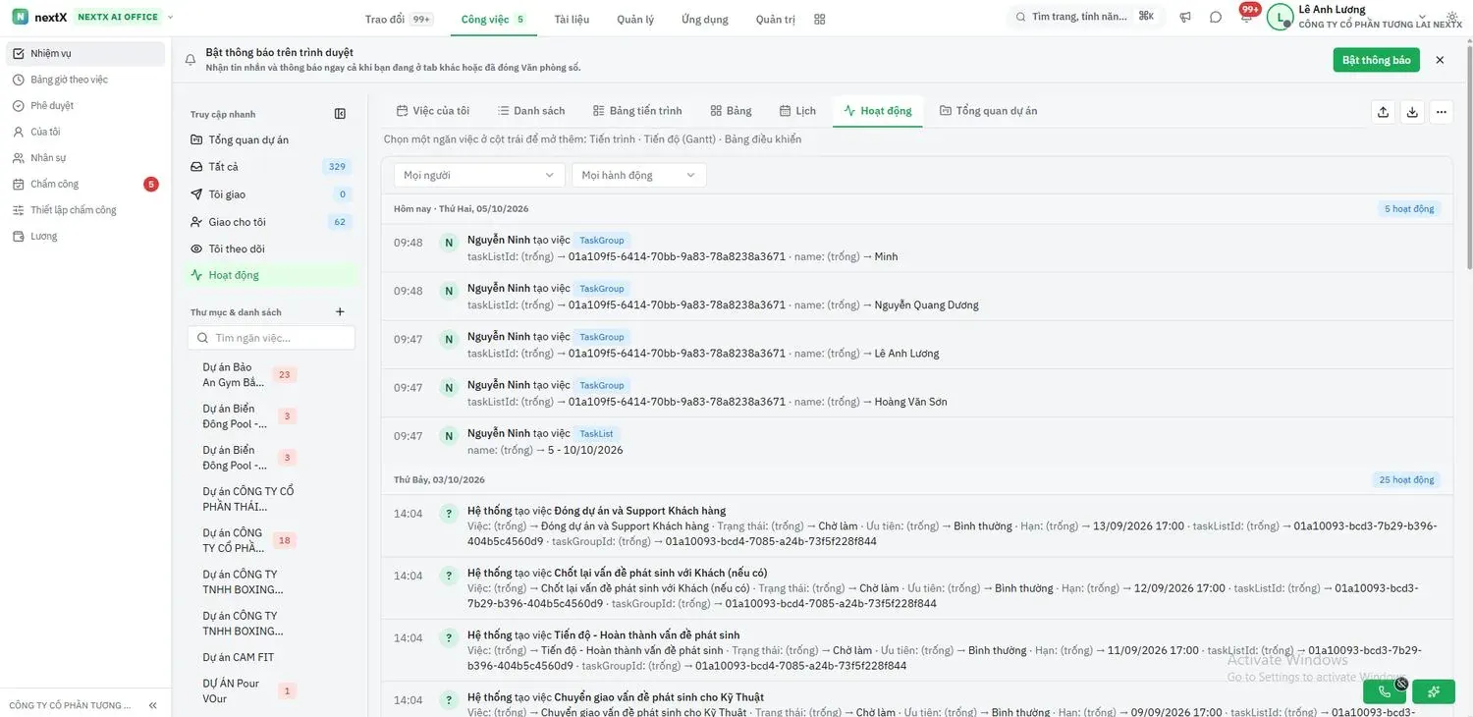Open the Mọi hành động filter dropdown
This screenshot has height=717, width=1473.
click(639, 175)
